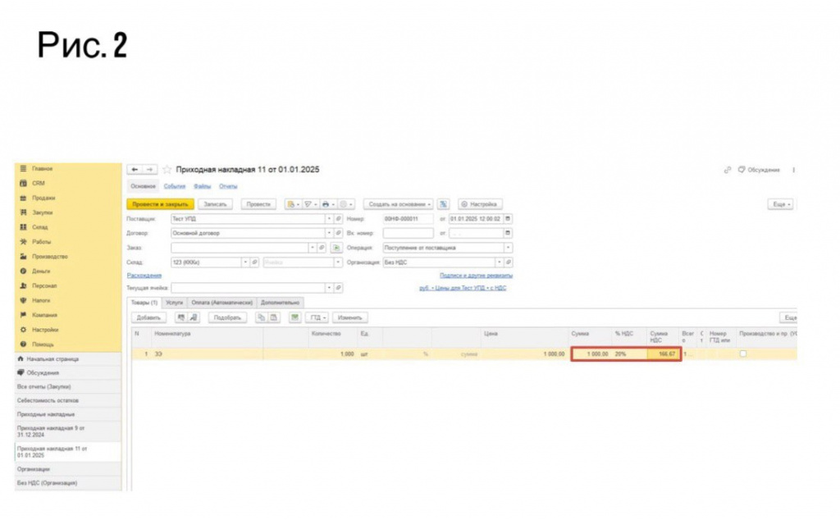Image resolution: width=840 pixels, height=520 pixels.
Task: Open the Настройка gear button
Action: [x=480, y=204]
